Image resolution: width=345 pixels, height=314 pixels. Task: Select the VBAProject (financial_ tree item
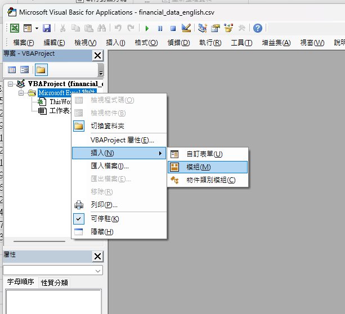pos(65,84)
